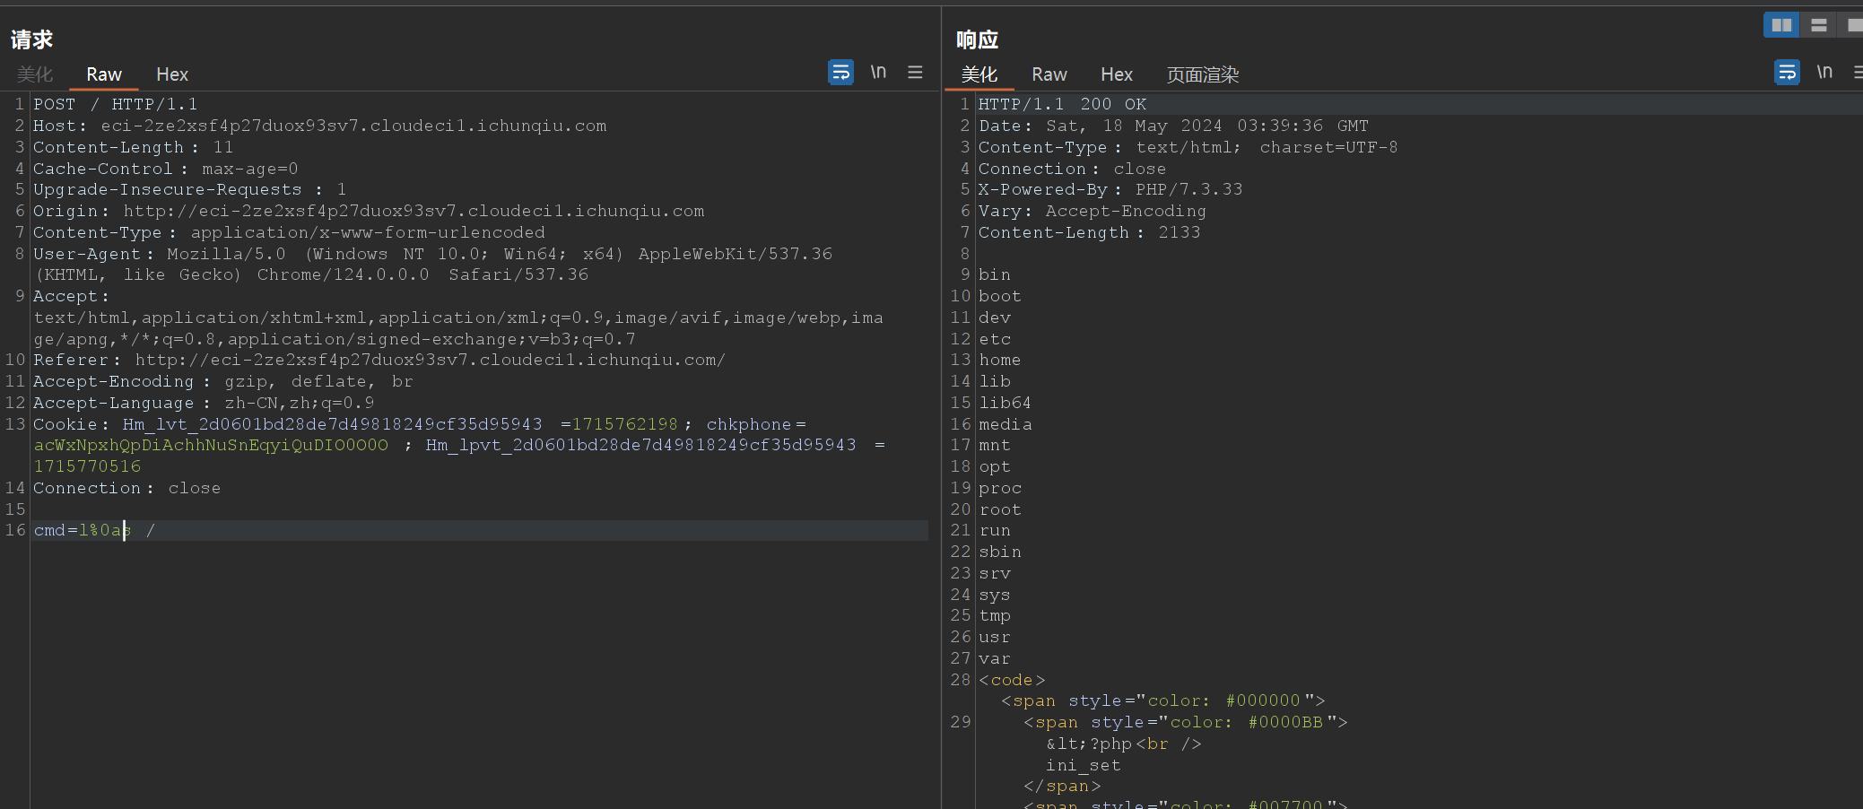Viewport: 1863px width, 809px height.
Task: Click 'Connection: close' in request
Action: click(126, 488)
